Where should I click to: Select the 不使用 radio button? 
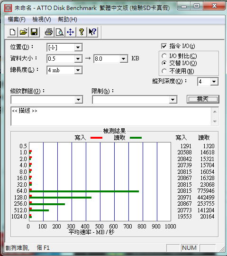click(x=164, y=71)
